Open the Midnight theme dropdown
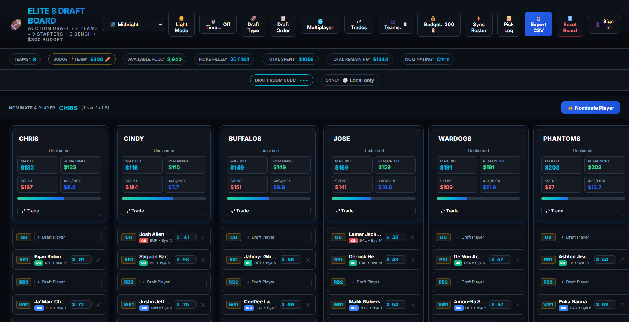This screenshot has width=629, height=322. click(x=133, y=24)
